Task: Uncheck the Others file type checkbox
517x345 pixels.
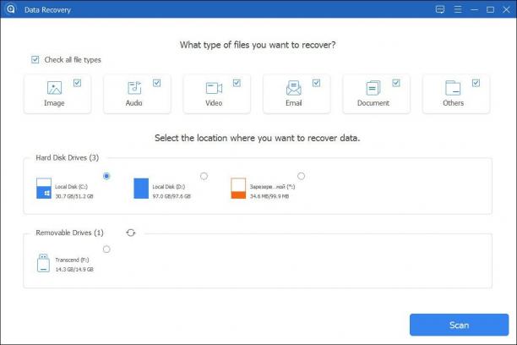Action: pos(476,83)
